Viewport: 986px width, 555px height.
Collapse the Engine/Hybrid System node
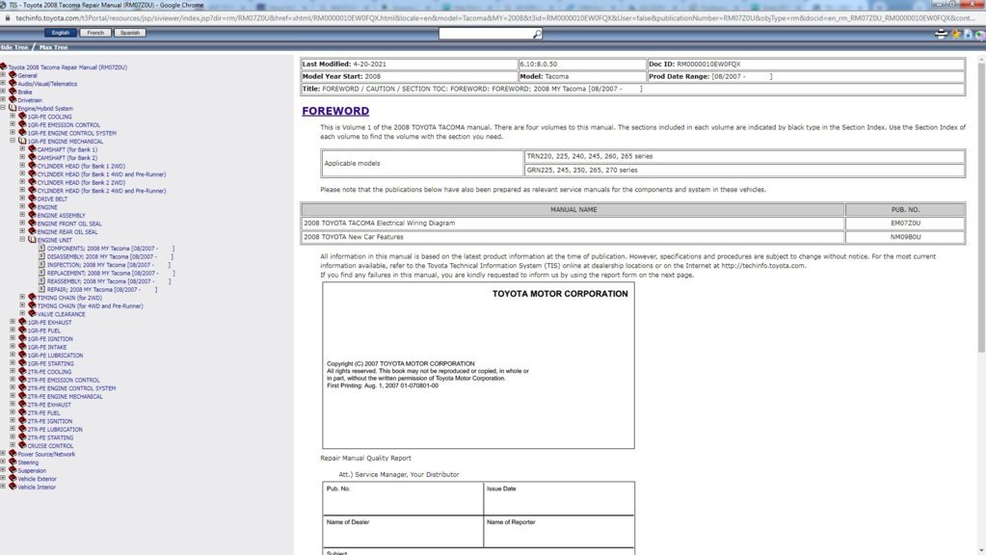[x=3, y=108]
